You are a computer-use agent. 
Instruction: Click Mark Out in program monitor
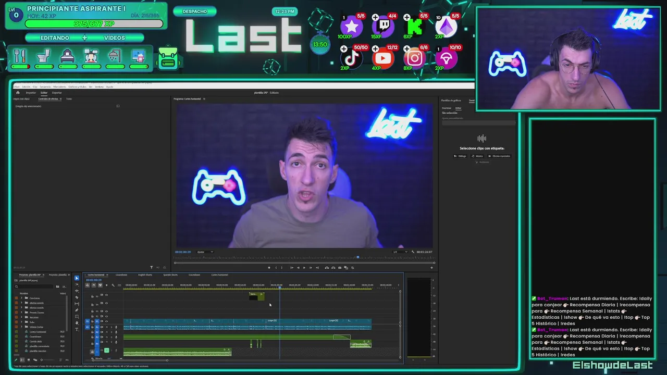(x=281, y=268)
